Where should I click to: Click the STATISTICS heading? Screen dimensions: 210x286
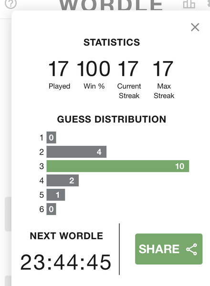112,42
